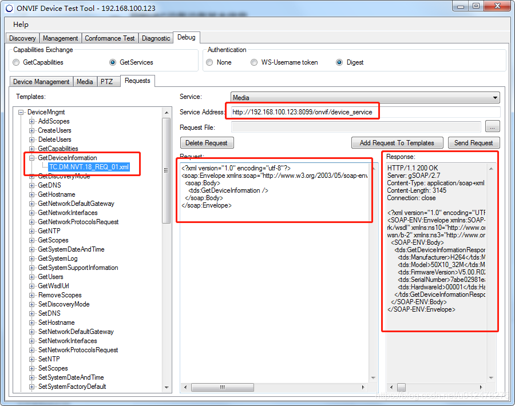
Task: Choose None authentication option
Action: click(209, 62)
